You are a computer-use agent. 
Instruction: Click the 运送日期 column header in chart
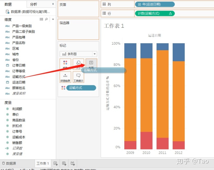(155, 35)
